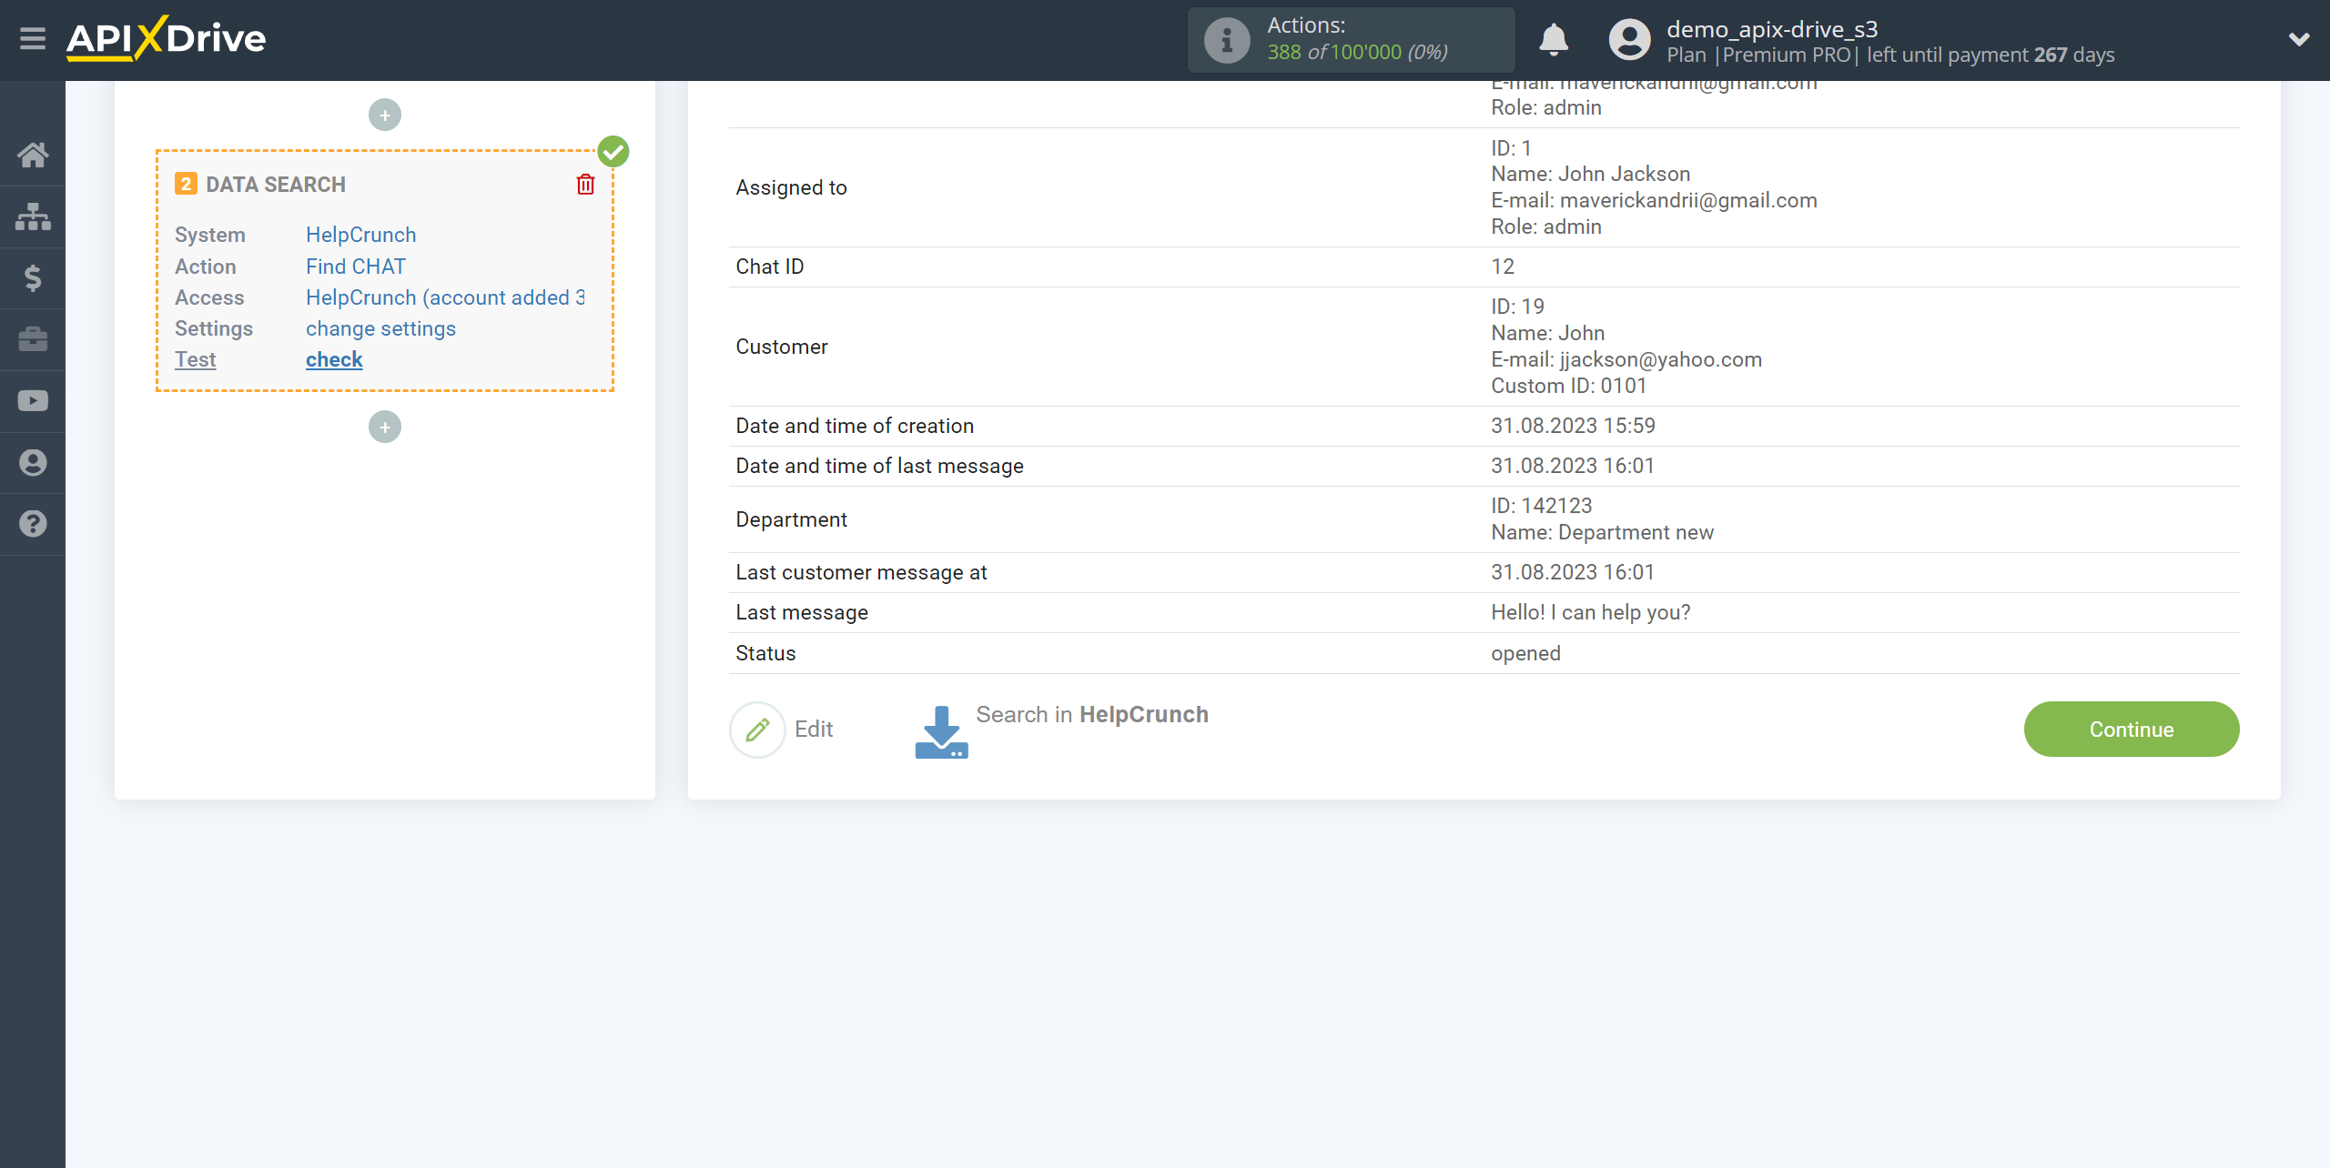This screenshot has width=2330, height=1168.
Task: Select jjackson@yahoo.com customer e-mail
Action: (1660, 359)
